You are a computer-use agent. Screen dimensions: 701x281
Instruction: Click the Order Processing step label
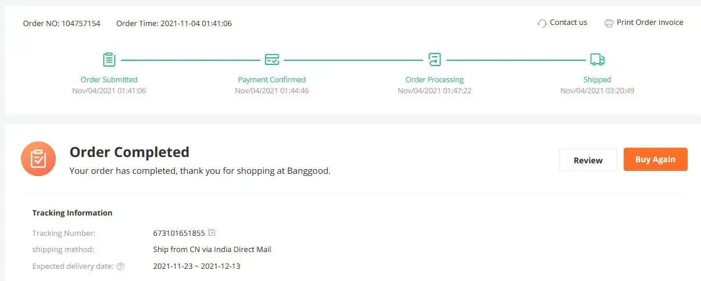pyautogui.click(x=434, y=79)
